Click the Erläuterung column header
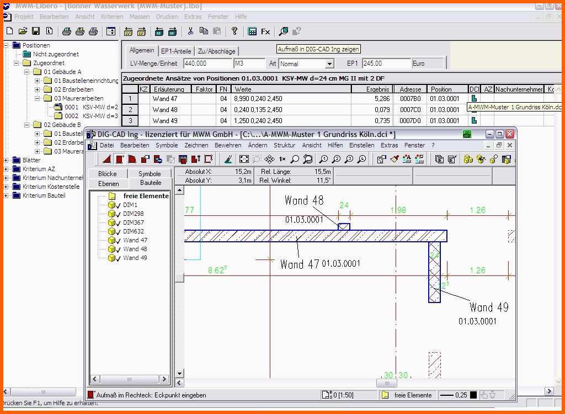Viewport: 565px width, 414px height. pyautogui.click(x=170, y=89)
